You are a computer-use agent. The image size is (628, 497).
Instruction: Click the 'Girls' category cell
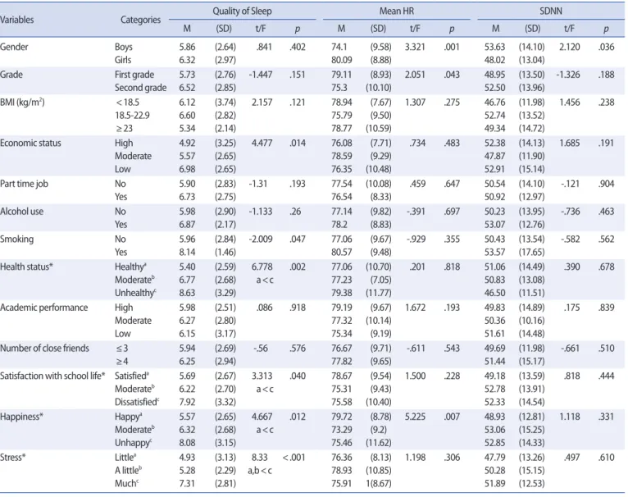tap(123, 60)
